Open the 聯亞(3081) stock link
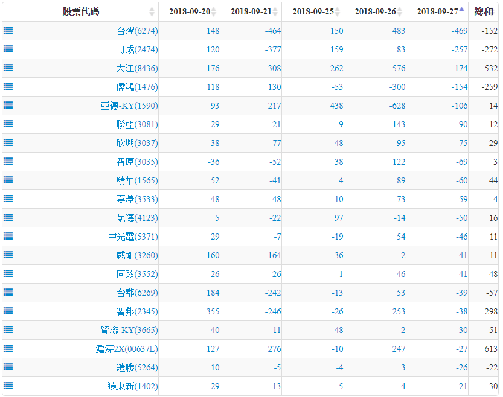The height and width of the screenshot is (397, 503). click(136, 124)
